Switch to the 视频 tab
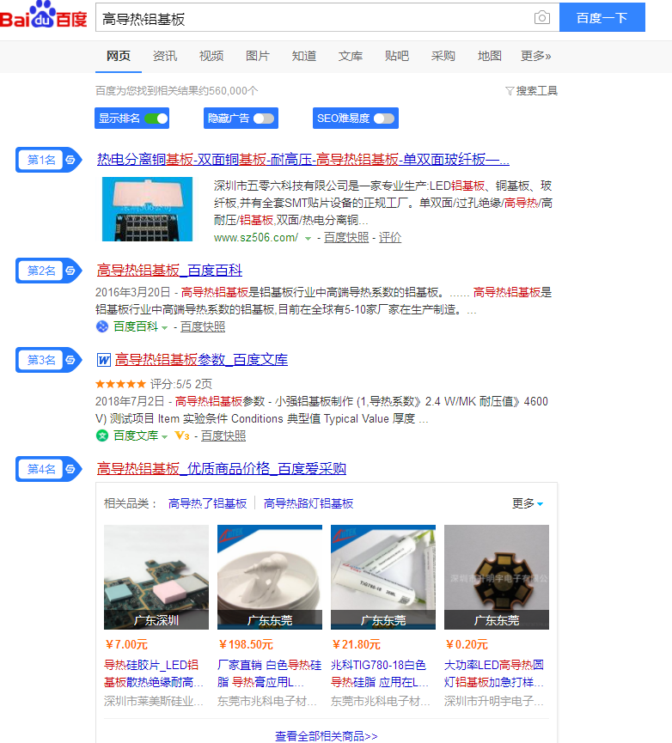Screen dimensions: 672x743 [x=211, y=56]
